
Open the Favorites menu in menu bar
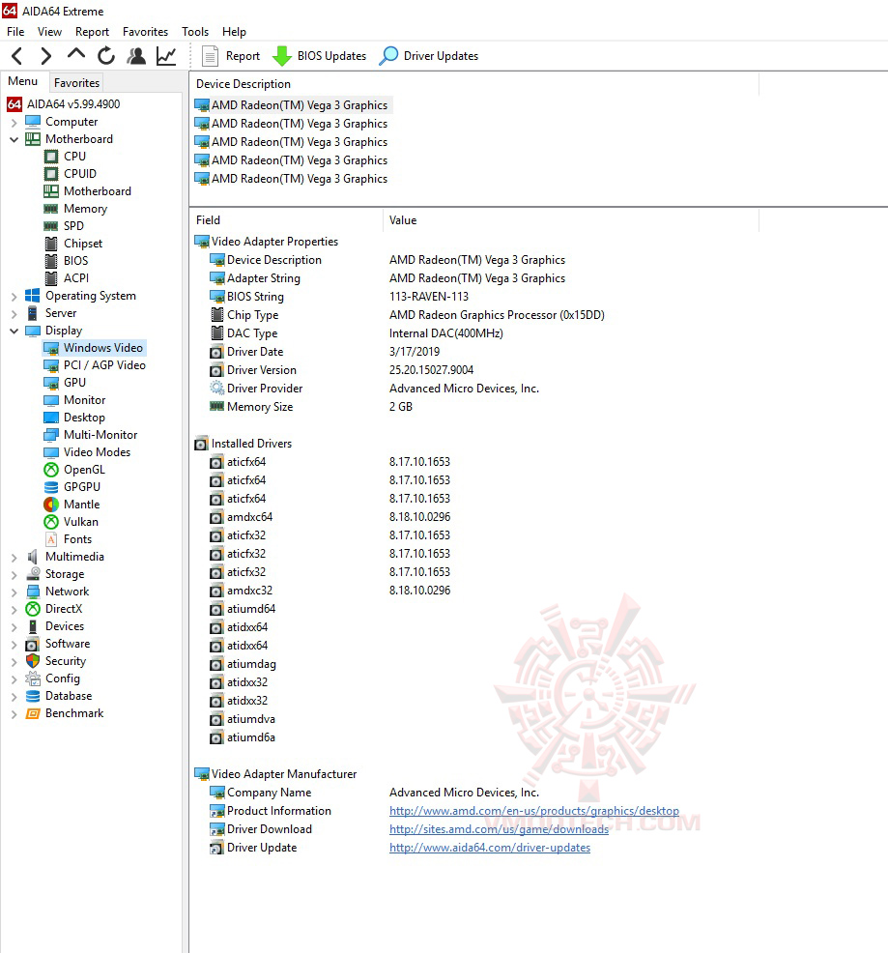[x=145, y=32]
